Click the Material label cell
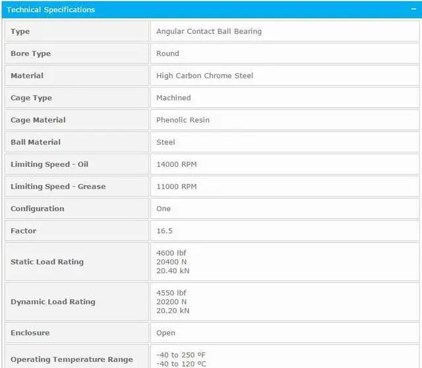 pyautogui.click(x=76, y=76)
